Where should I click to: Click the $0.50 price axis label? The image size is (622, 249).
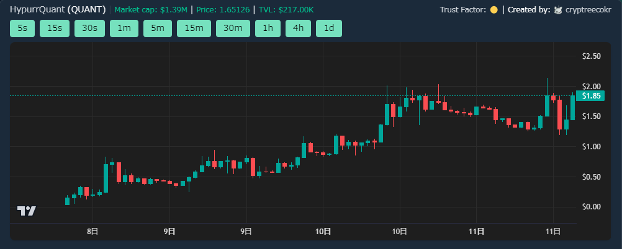(591, 177)
